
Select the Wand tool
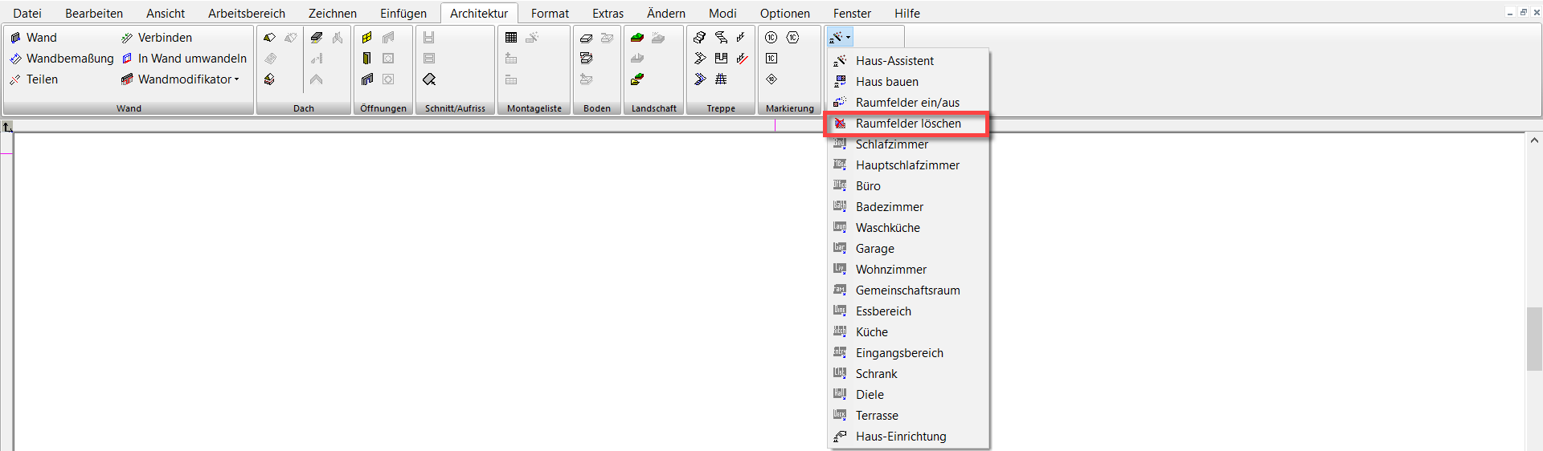click(x=33, y=38)
